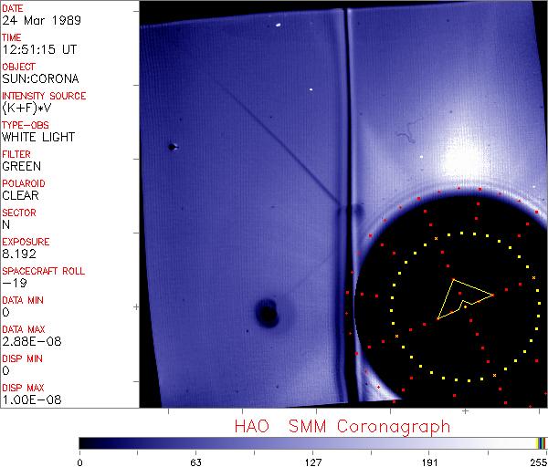Click the color bar at value 127
The height and width of the screenshot is (467, 548).
(x=312, y=442)
